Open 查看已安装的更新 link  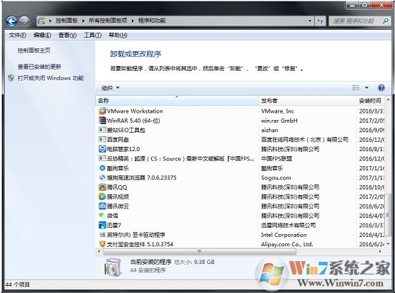pos(39,67)
